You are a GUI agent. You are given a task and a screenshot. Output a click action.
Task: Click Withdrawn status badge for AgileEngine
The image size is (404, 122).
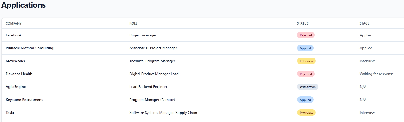pyautogui.click(x=308, y=87)
